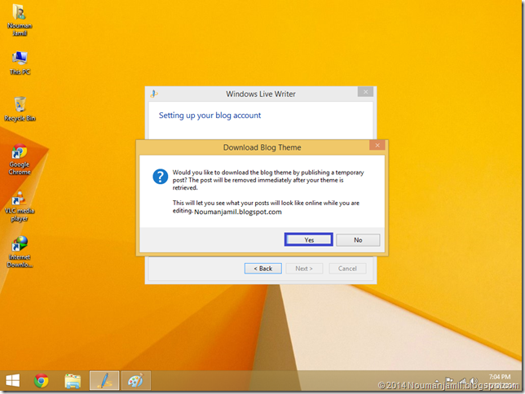This screenshot has height=394, width=525.
Task: Click the greyed-out Next button
Action: 304,269
